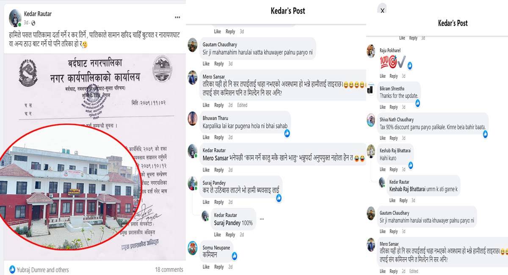
Task: View reactions by Yubraj Dumre and others
Action: click(x=39, y=269)
